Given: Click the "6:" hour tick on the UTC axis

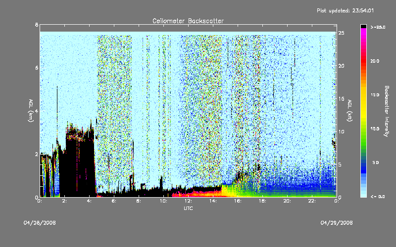Looking at the screenshot, I should coord(114,201).
